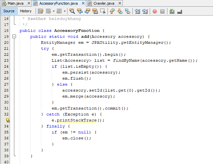The image size is (213, 164).
Task: Toggle Highlight Search icon
Action: click(95, 11)
